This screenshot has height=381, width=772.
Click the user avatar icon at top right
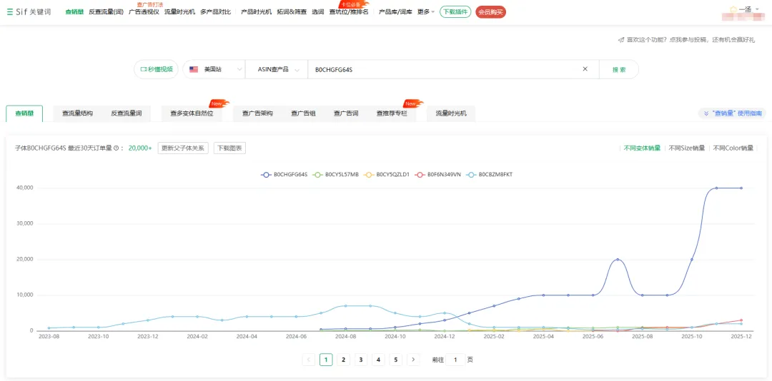(733, 10)
